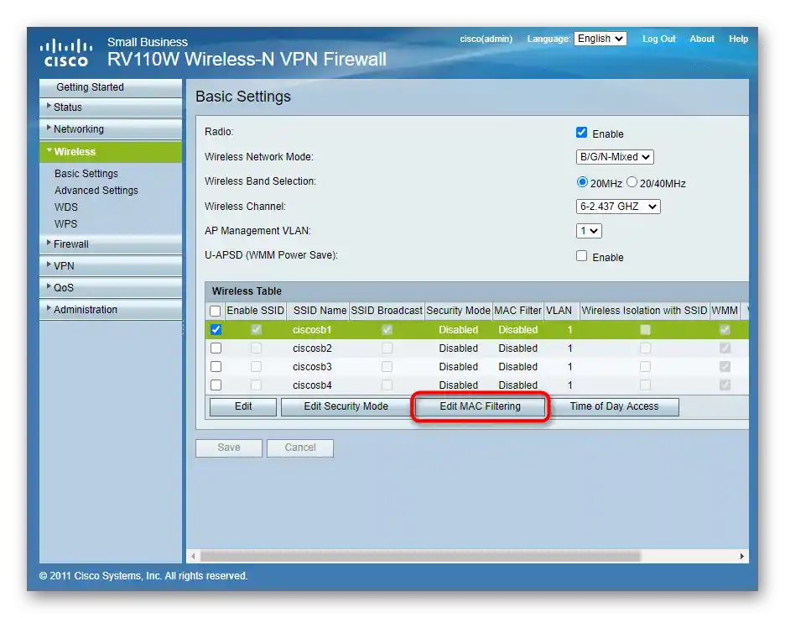Click the Edit button
This screenshot has height=618, width=785.
coord(243,406)
